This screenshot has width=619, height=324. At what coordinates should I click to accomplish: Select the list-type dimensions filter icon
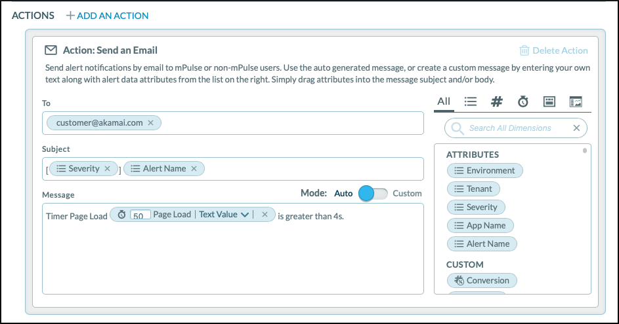(x=470, y=101)
